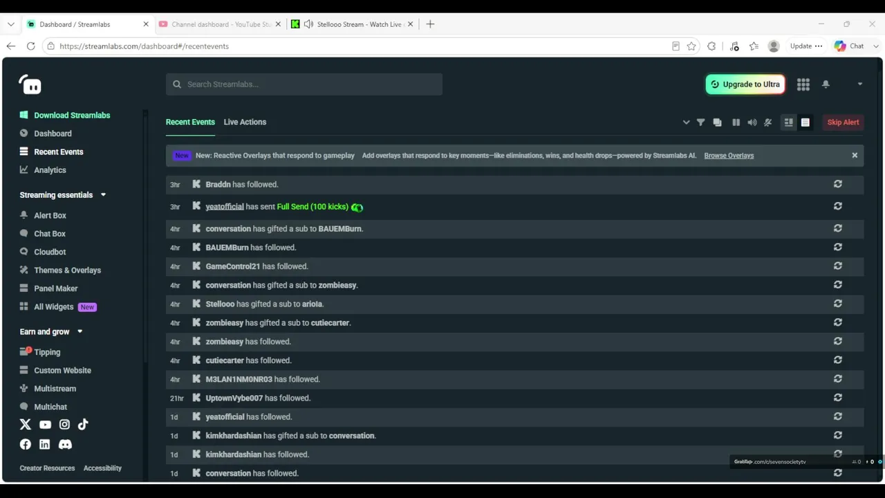Screen dimensions: 885x498
Task: Mute alert sounds via speaker icon
Action: (752, 122)
